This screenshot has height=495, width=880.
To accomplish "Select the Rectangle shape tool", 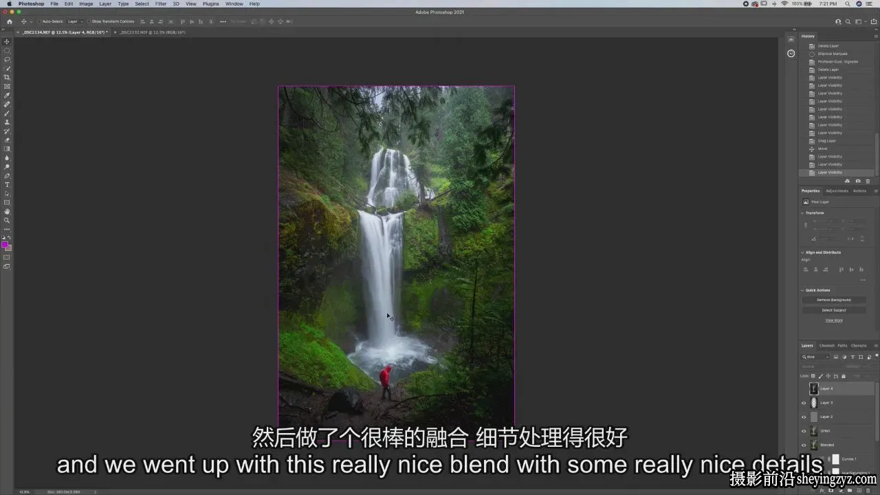I will (x=7, y=203).
